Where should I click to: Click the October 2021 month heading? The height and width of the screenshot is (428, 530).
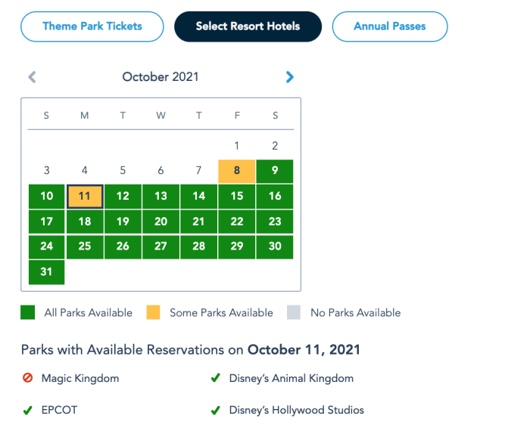tap(161, 76)
